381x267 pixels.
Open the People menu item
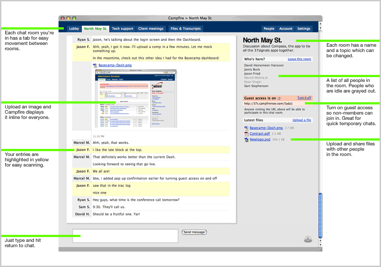(269, 29)
